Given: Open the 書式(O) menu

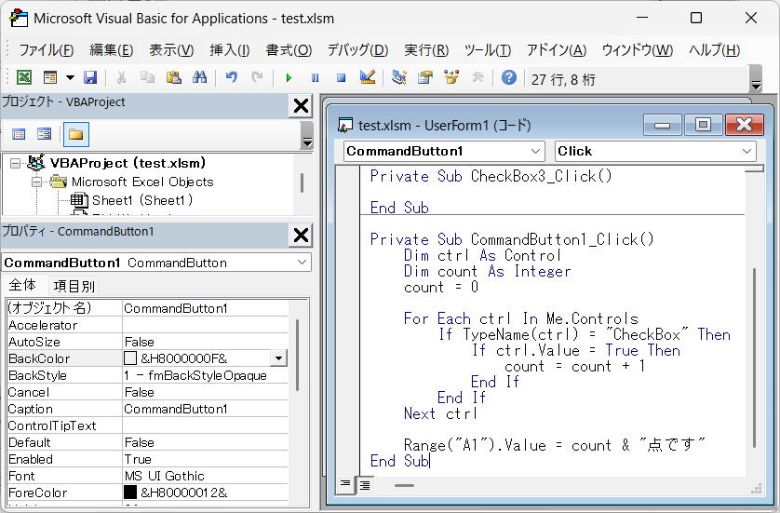Looking at the screenshot, I should point(289,49).
